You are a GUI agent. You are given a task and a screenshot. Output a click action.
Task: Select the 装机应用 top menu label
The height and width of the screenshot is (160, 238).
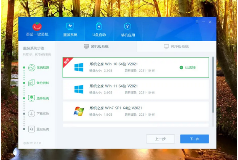[x=128, y=35]
